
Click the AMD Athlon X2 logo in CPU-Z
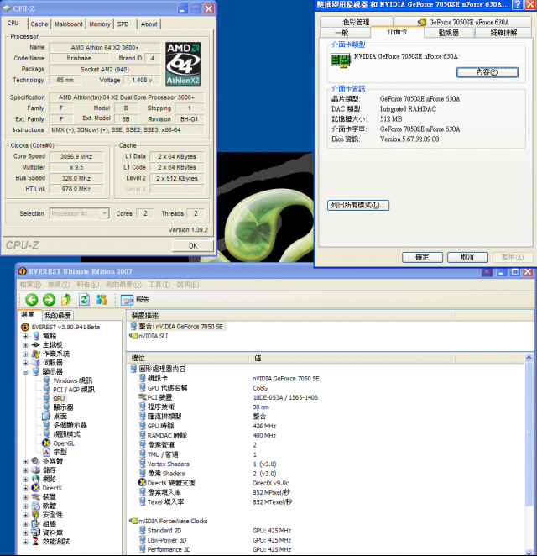point(183,64)
